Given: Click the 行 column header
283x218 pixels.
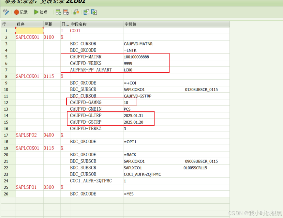Looking at the screenshot, I should tap(8, 24).
